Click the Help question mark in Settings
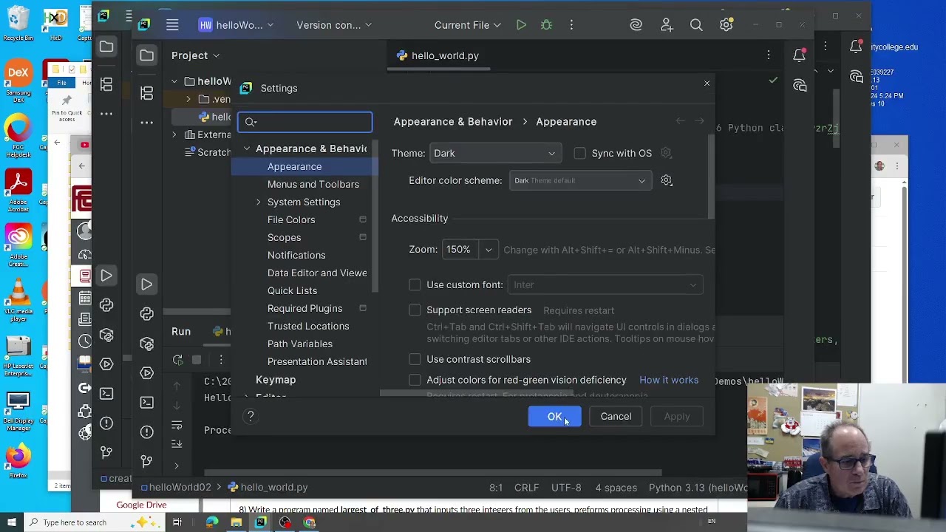The image size is (946, 532). [x=251, y=416]
